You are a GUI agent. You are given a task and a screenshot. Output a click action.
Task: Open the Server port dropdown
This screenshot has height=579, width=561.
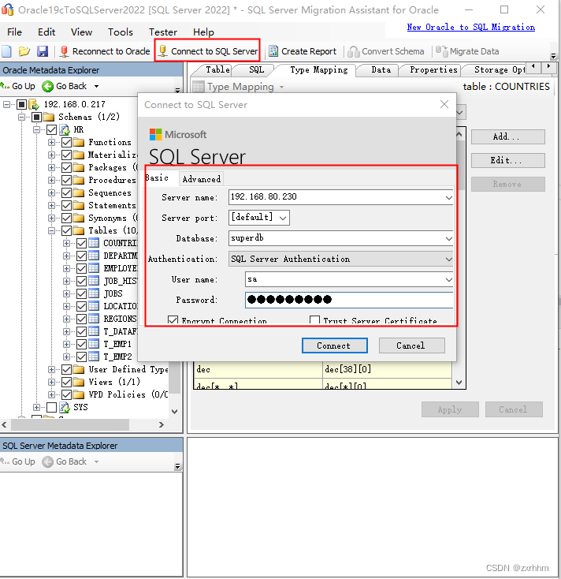[x=283, y=218]
